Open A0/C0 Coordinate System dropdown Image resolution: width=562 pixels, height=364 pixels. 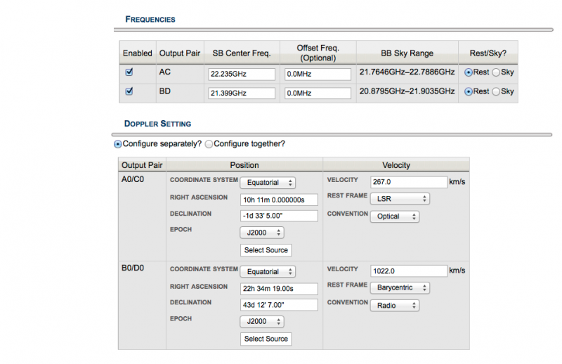click(268, 183)
